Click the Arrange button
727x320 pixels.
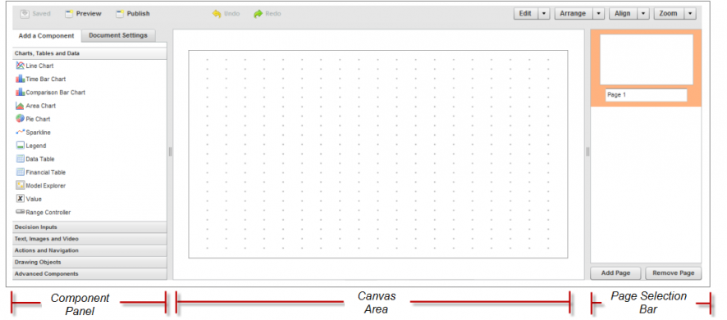(x=574, y=14)
